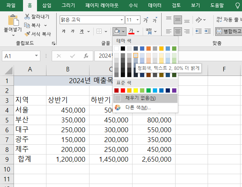This screenshot has height=187, width=242.
Task: Expand the fill color dropdown arrow
Action: pos(123,31)
